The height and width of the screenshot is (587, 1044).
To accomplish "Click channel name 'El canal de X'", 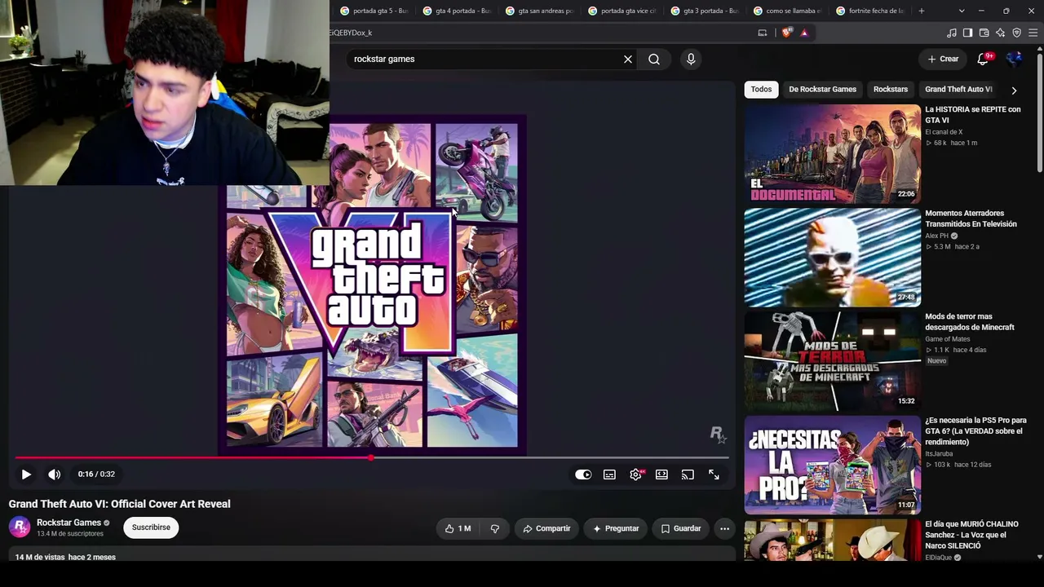I will pyautogui.click(x=944, y=132).
